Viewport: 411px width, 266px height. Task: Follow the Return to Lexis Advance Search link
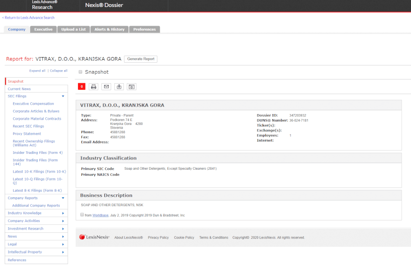pos(28,18)
